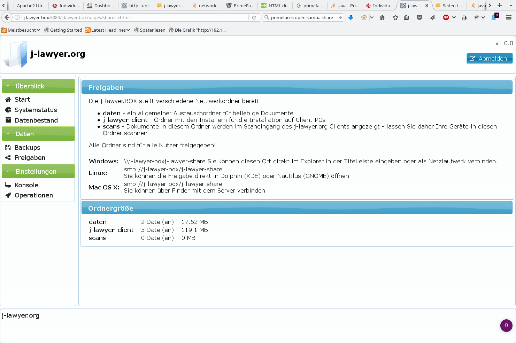Open Operationen in the sidebar
The width and height of the screenshot is (516, 343).
29,195
